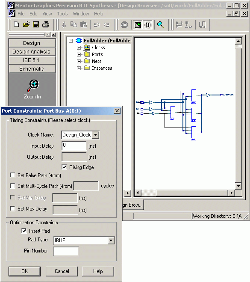Close the left sidebar panel with X
The image size is (250, 282).
[53, 35]
